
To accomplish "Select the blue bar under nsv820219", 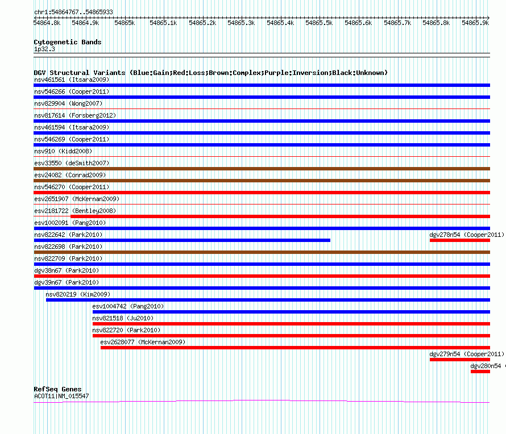I will (268, 300).
